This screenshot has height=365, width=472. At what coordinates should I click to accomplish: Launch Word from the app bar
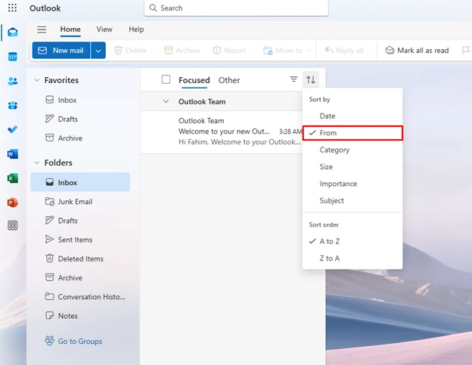tap(12, 154)
